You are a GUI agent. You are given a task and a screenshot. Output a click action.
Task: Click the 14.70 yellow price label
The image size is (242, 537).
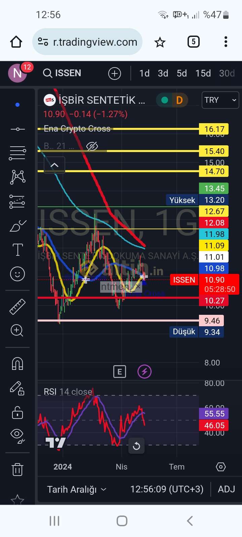(x=214, y=172)
